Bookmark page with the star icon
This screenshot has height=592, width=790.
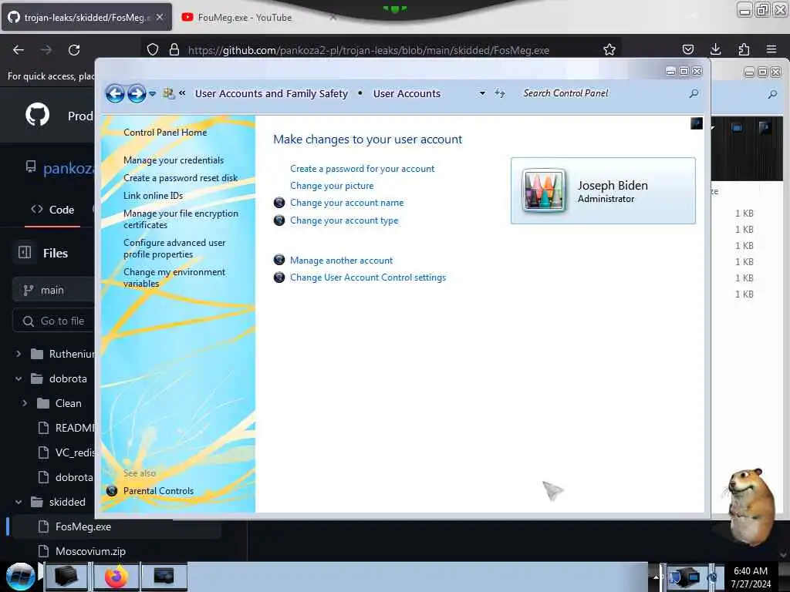[609, 50]
